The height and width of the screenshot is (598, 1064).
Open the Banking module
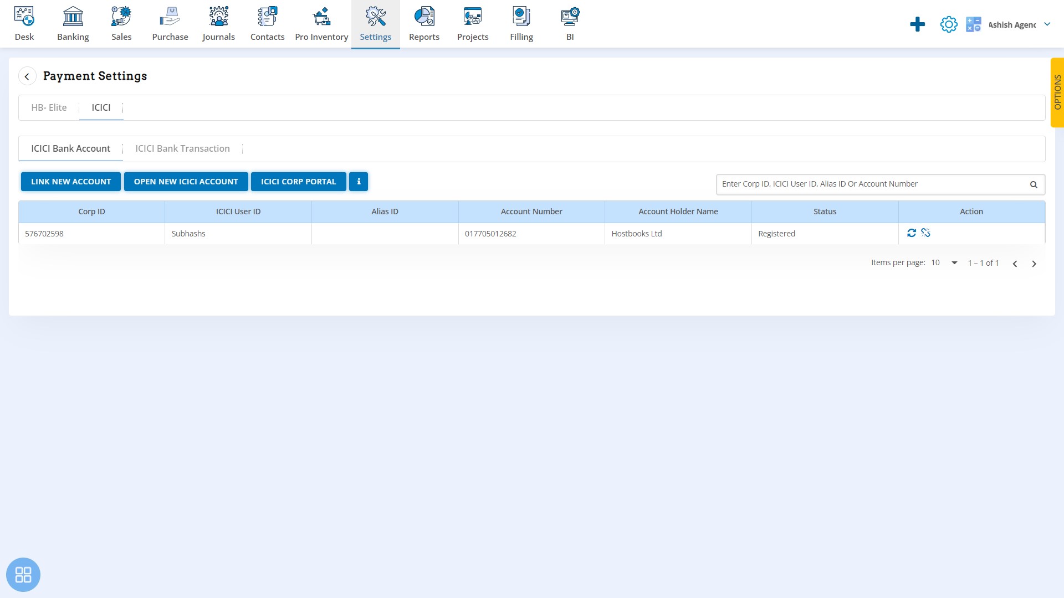[73, 23]
